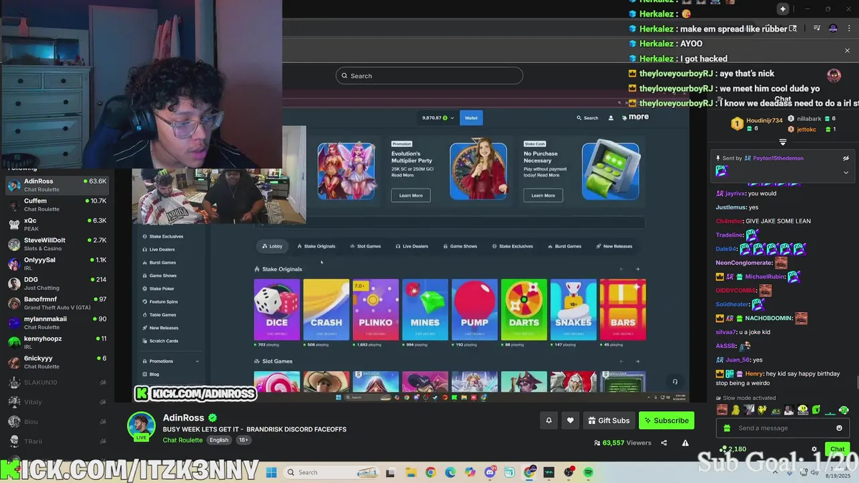Open the balance currency dropdown
The image size is (859, 483).
click(438, 118)
